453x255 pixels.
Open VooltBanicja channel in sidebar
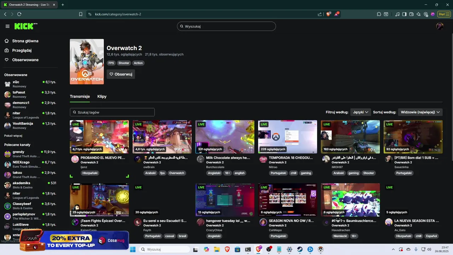pos(30,125)
